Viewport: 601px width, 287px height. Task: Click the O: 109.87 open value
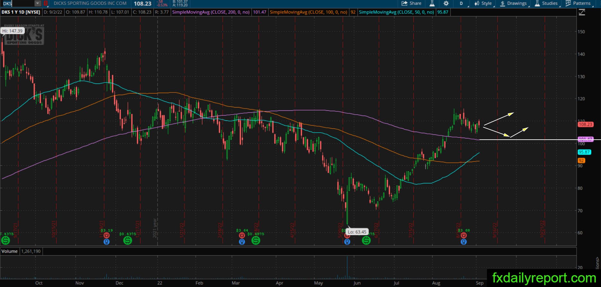(76, 12)
